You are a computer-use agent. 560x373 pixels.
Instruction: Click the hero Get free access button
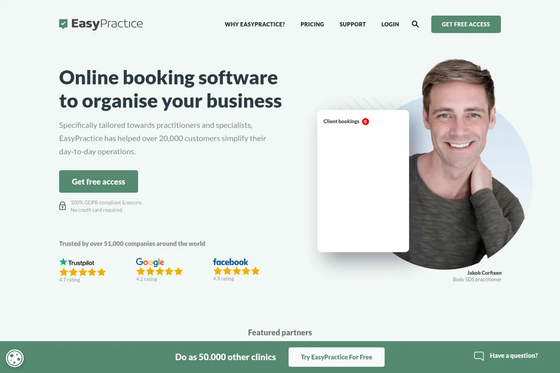[99, 182]
